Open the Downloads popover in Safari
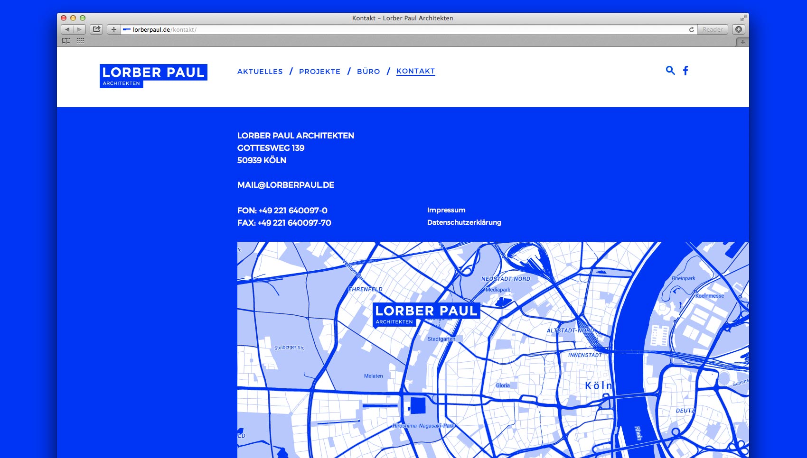 tap(739, 29)
